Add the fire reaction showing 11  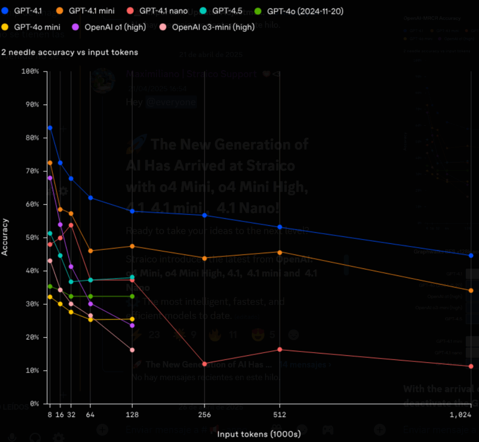point(224,335)
